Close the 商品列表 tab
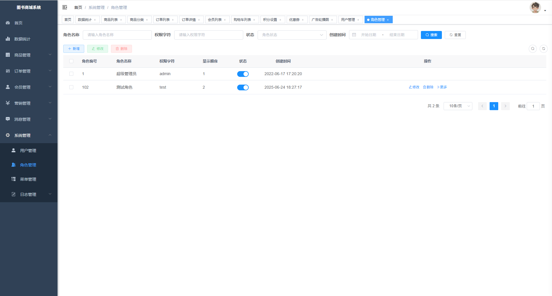The width and height of the screenshot is (552, 296). (x=121, y=20)
